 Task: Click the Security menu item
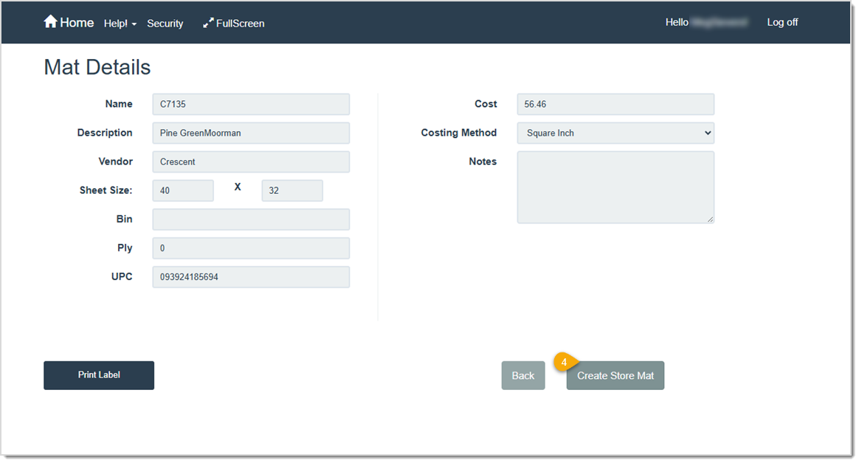[x=165, y=23]
